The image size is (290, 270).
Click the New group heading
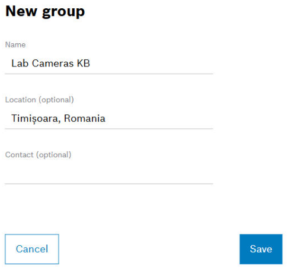[45, 11]
